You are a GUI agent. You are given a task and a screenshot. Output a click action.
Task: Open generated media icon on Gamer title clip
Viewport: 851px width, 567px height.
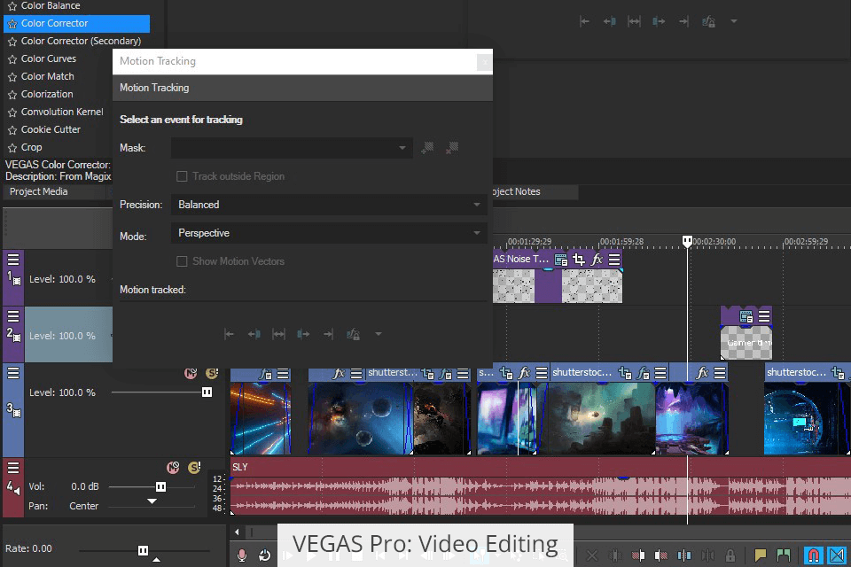(x=746, y=315)
